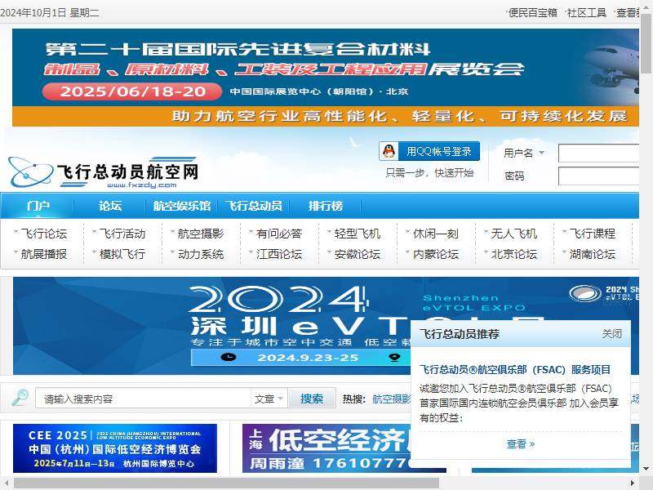653x490 pixels.
Task: Click the 飞行总动员航空网 site logo
Action: click(104, 171)
